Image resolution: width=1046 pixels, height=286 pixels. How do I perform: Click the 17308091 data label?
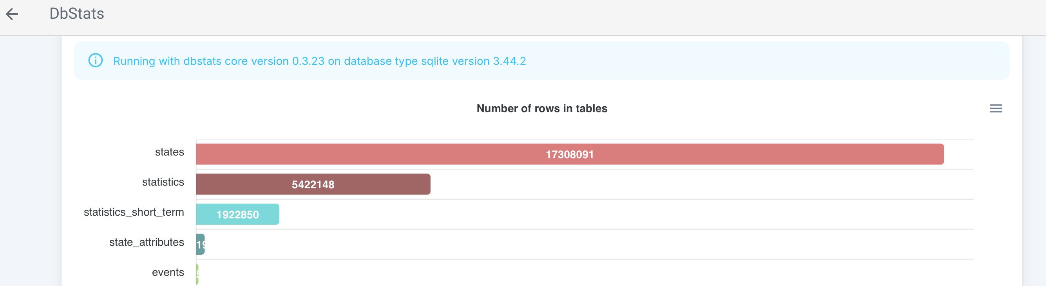coord(569,154)
